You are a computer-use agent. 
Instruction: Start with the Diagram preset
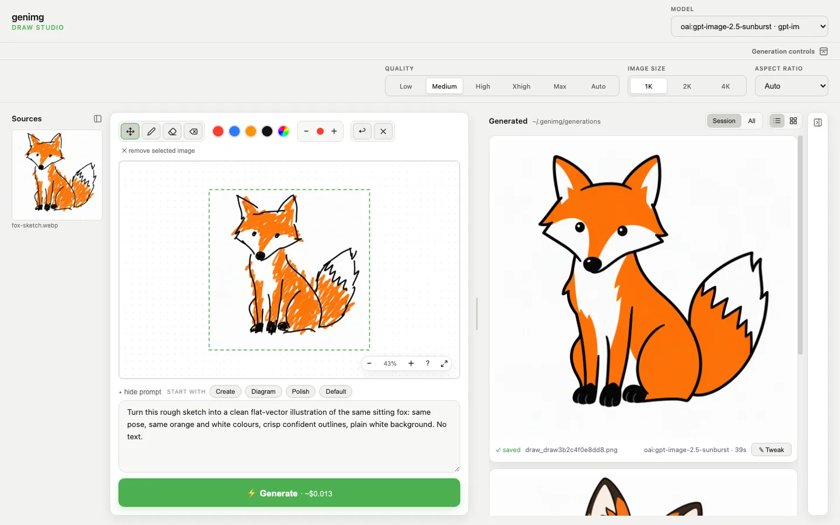click(264, 391)
